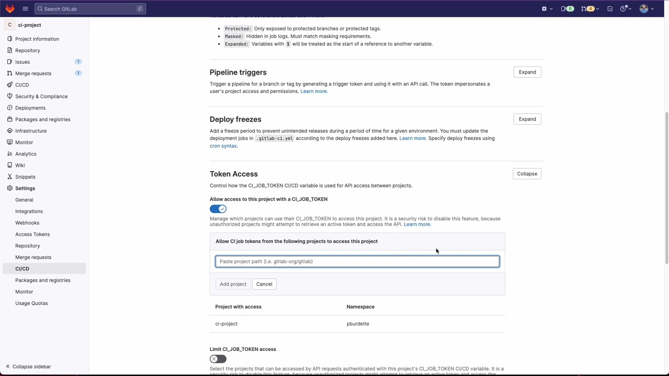The width and height of the screenshot is (669, 376).
Task: Click the Snippets scissors icon
Action: pyautogui.click(x=9, y=177)
